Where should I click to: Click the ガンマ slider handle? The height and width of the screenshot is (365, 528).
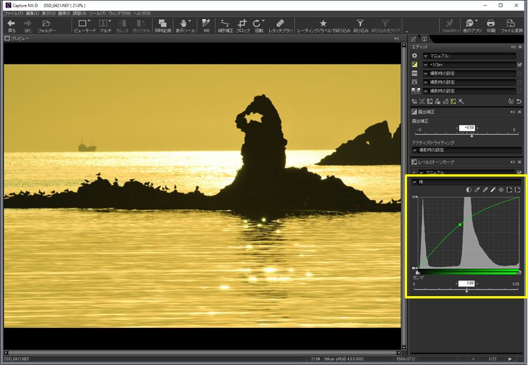(x=466, y=290)
